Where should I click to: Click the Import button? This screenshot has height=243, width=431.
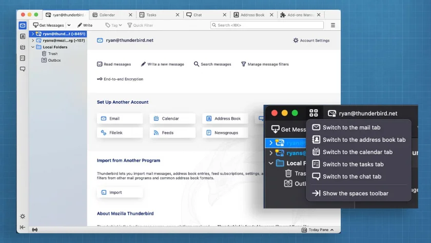click(120, 192)
